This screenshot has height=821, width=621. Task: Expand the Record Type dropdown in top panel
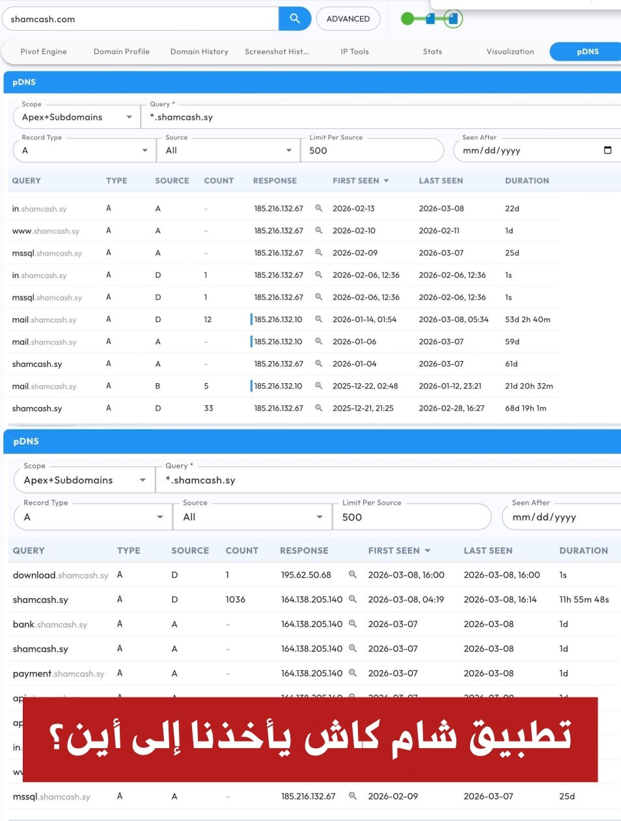tap(84, 150)
